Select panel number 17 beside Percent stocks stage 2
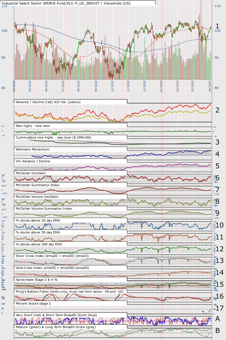226x340 pixels. (x=220, y=308)
